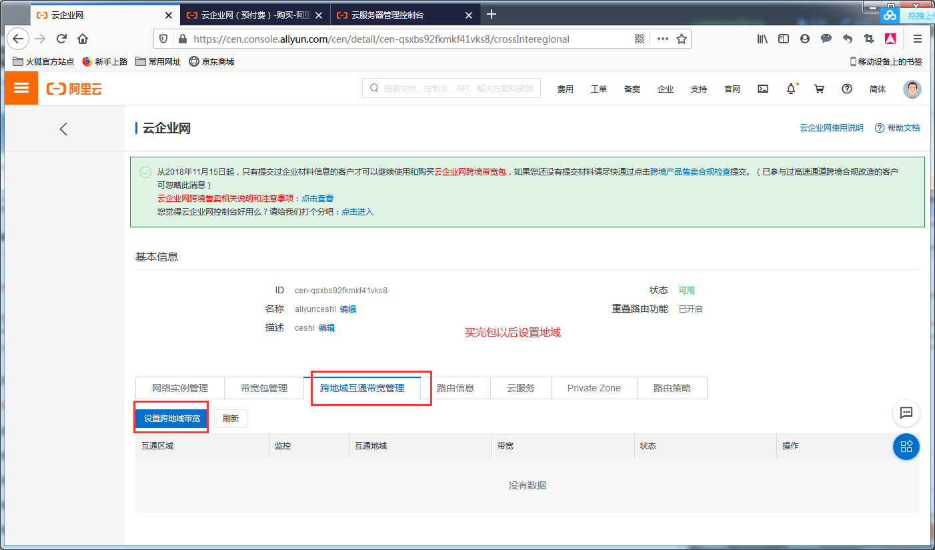Click the 刷新 button
The image size is (935, 550).
tap(230, 417)
